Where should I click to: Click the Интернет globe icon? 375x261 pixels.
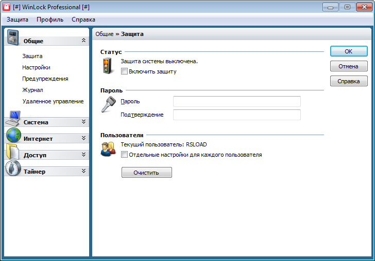pos(13,135)
